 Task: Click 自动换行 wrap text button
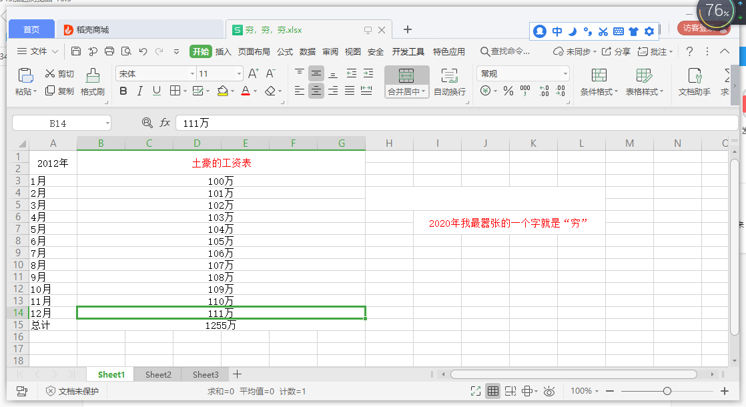pos(450,82)
